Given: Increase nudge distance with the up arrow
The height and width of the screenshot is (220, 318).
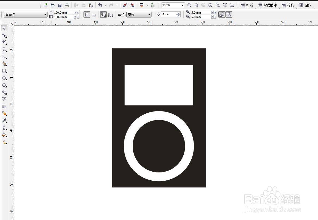Looking at the screenshot, I should [x=179, y=13].
